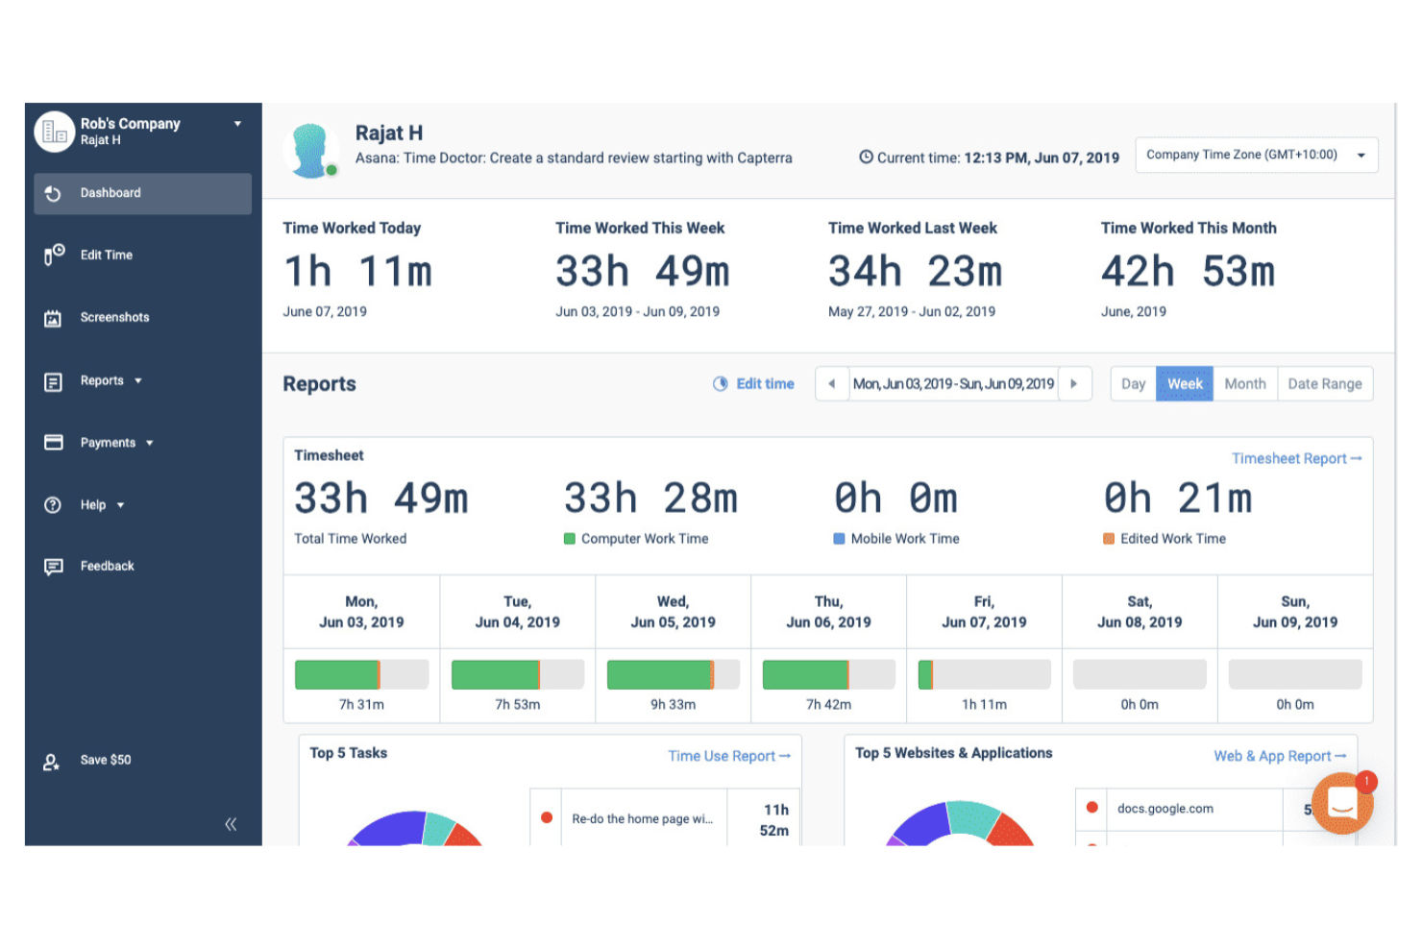Click the clock icon next to Edit time

point(721,384)
